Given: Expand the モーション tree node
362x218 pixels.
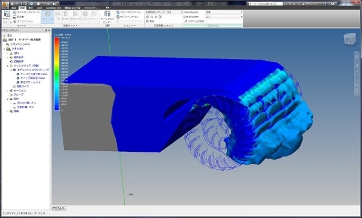Looking at the screenshot, I should coord(8,90).
